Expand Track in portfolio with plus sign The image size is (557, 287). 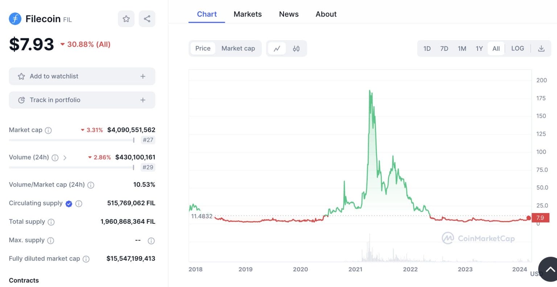tap(143, 100)
